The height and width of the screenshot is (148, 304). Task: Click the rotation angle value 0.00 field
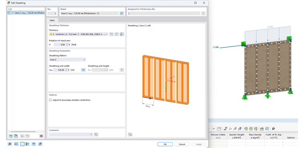point(60,45)
